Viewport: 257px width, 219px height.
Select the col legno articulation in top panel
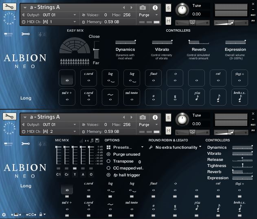218,78
